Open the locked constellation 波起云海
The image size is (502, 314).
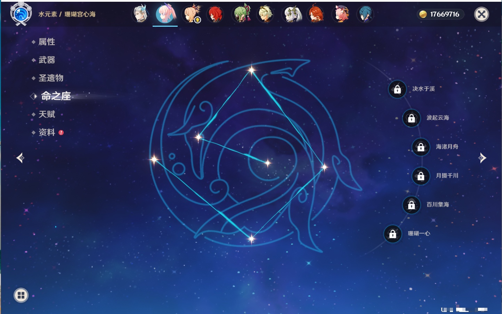coord(411,118)
